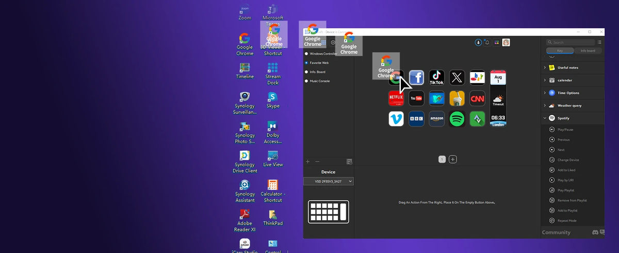Remove profile with minus button
619x253 pixels.
(x=317, y=161)
